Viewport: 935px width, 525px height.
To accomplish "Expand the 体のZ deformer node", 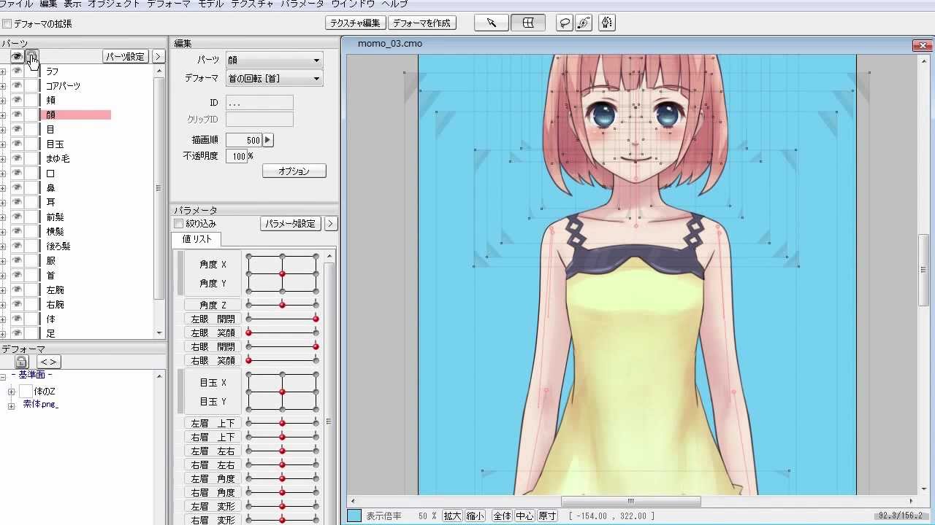I will [x=11, y=392].
